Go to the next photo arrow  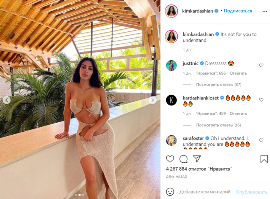152,100
